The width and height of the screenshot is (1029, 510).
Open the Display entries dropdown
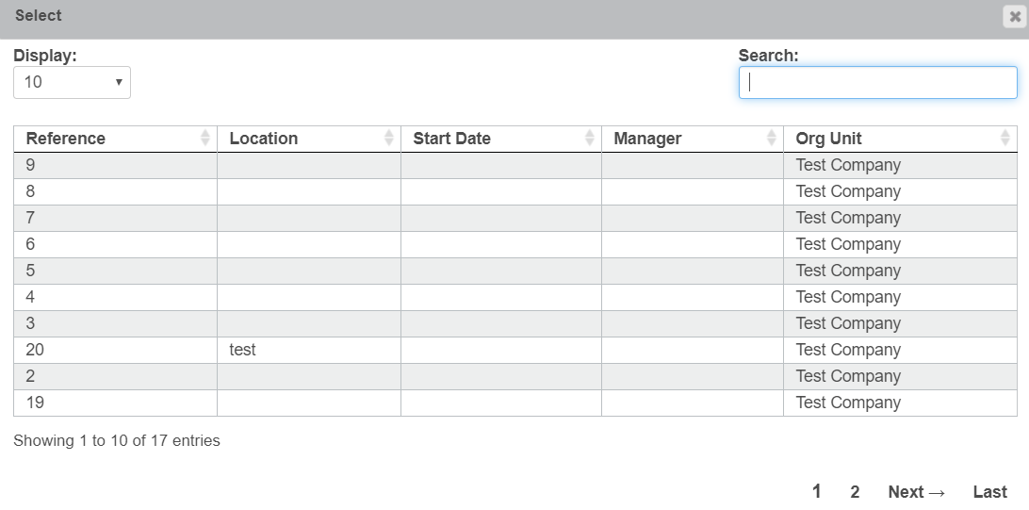(72, 82)
